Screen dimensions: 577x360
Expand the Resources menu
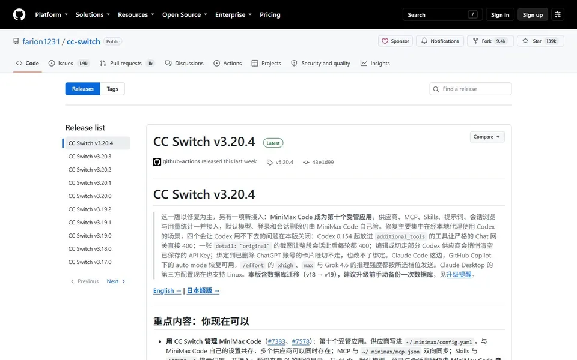point(136,14)
